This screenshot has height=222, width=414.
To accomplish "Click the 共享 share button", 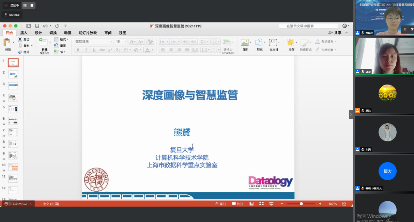I will point(335,33).
